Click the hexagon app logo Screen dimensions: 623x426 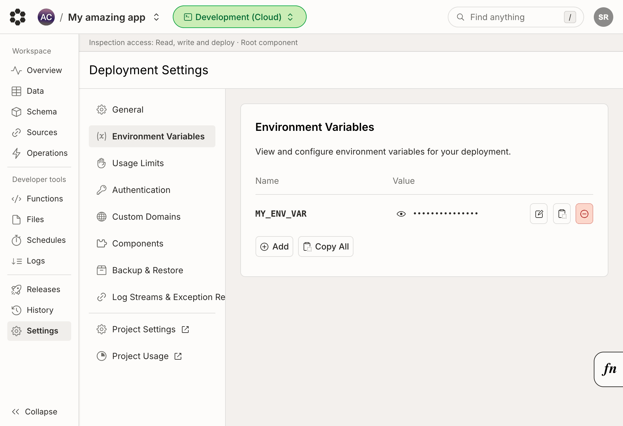coord(18,17)
